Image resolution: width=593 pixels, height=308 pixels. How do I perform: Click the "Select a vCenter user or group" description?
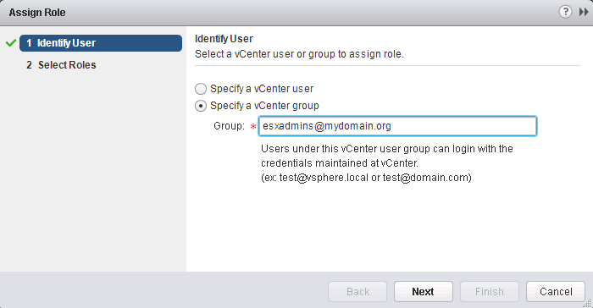(x=299, y=54)
